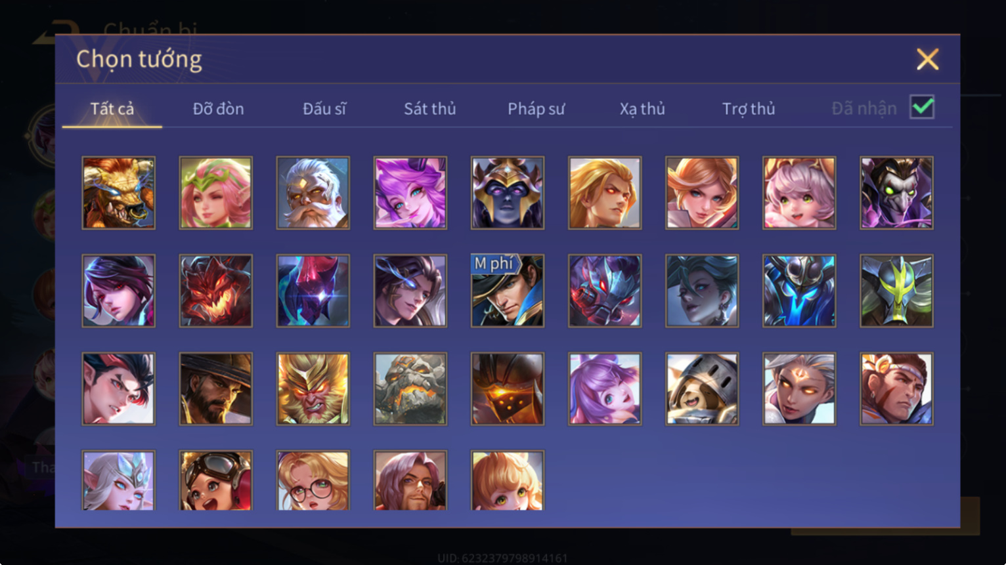
Task: Switch to the Đỡ đòn tab
Action: click(218, 109)
